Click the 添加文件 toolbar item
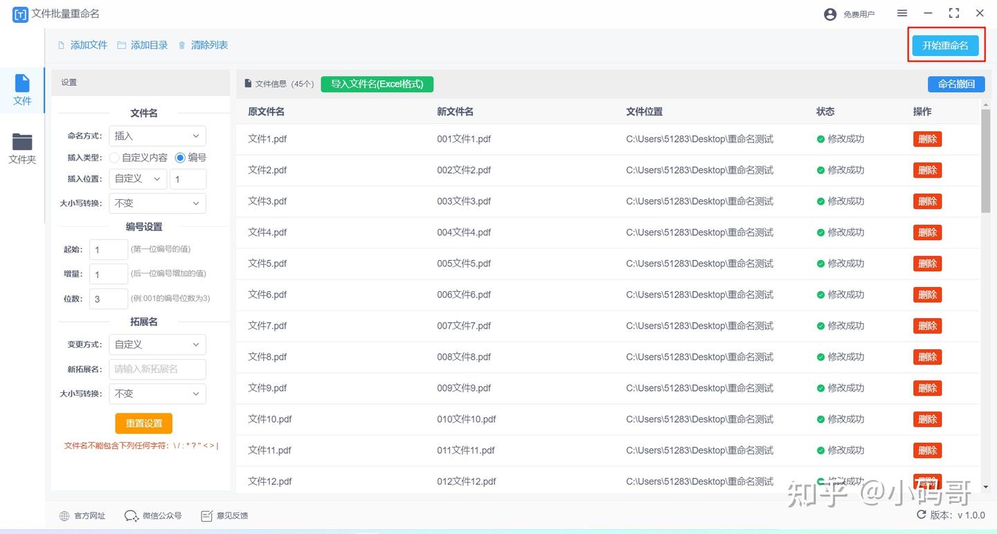This screenshot has width=997, height=534. coord(82,45)
